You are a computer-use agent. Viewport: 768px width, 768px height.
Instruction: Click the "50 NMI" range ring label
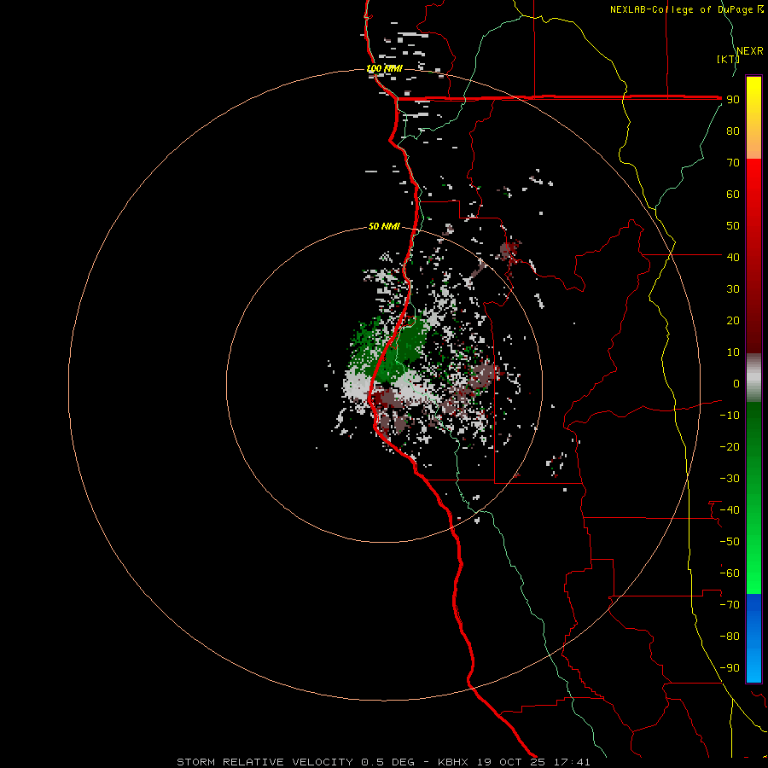click(384, 226)
